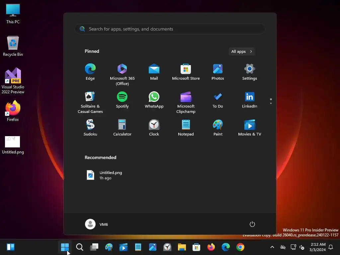This screenshot has height=255, width=340.
Task: Open recommended file Untitled.png
Action: [104, 175]
